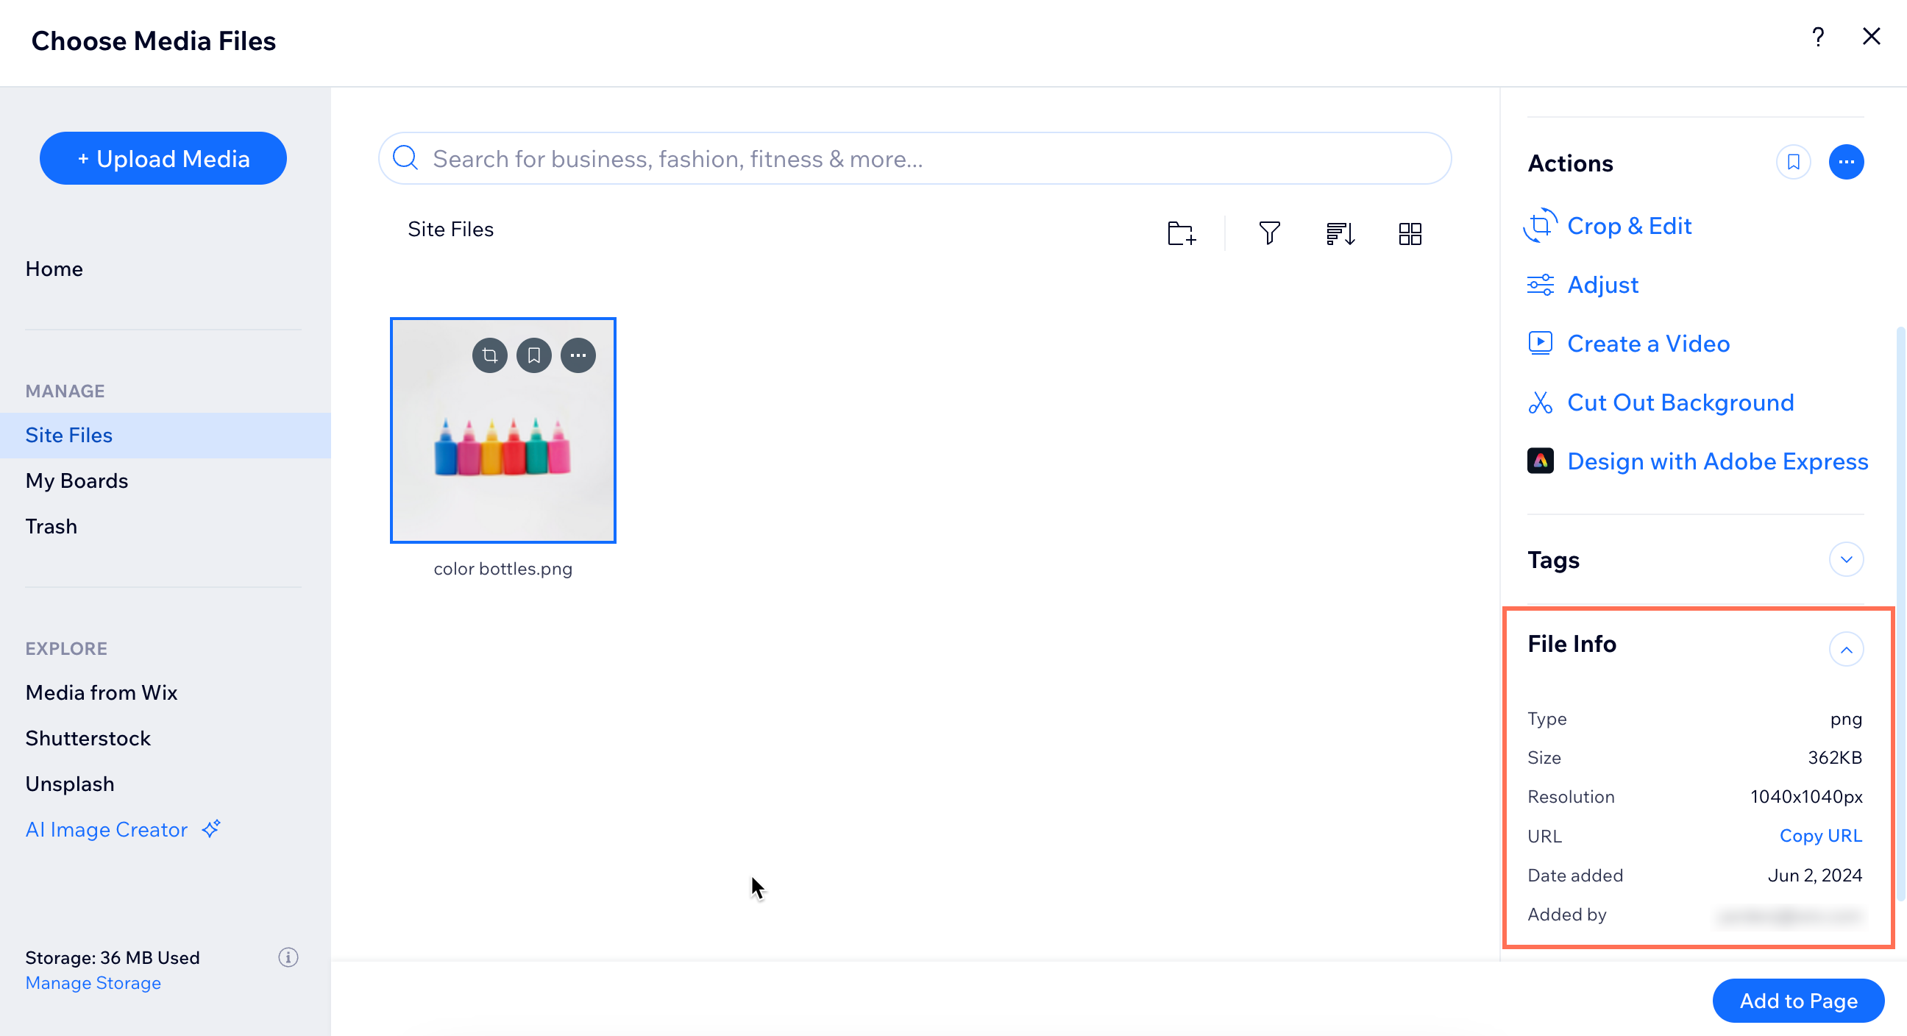Click the Design with Adobe Express icon
Screen dimensions: 1907x1036
point(1540,462)
